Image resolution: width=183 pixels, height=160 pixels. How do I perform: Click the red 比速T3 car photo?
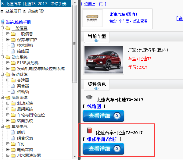point(104,60)
